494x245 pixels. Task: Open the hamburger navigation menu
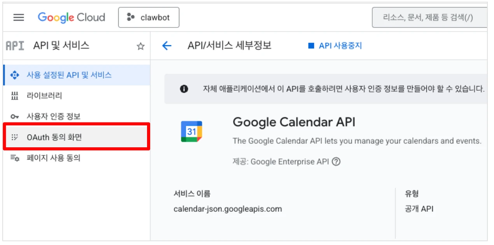click(x=19, y=17)
